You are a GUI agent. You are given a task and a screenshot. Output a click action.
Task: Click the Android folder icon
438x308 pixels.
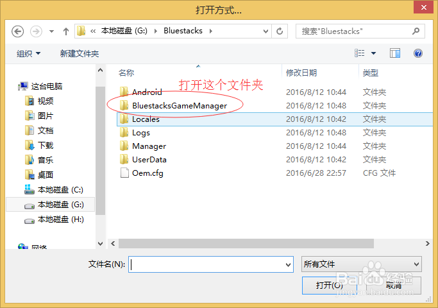[124, 92]
